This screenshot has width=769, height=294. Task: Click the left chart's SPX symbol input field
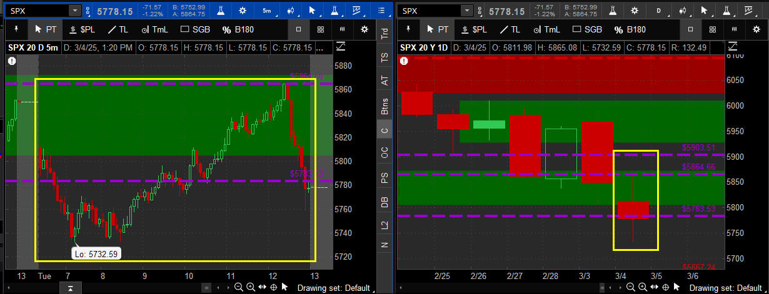click(38, 11)
